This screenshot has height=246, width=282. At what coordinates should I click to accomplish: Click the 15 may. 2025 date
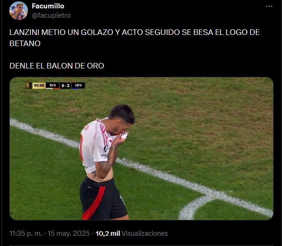coord(69,233)
